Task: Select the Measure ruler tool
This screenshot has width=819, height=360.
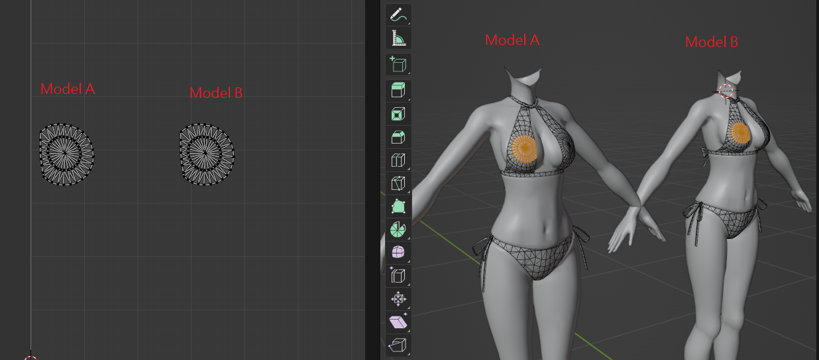Action: tap(398, 38)
